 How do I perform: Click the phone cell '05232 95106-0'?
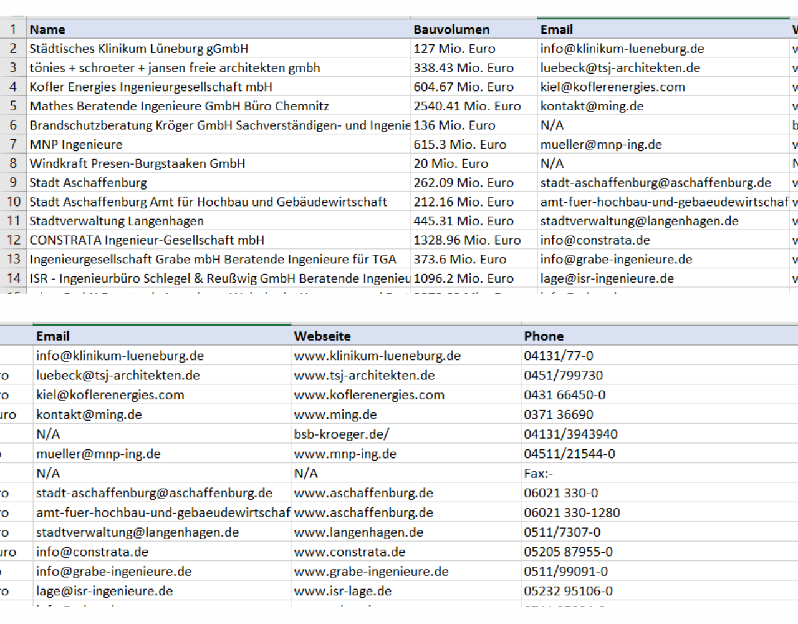[660, 591]
